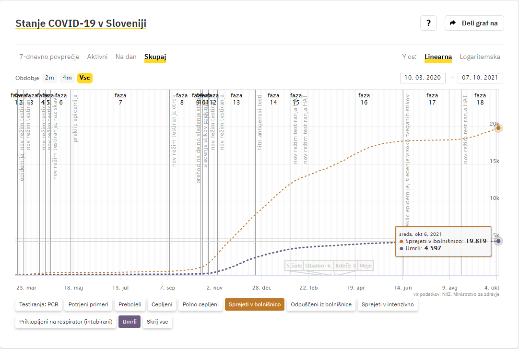This screenshot has width=519, height=349.
Task: Click the faza 14 label
Action: tap(273, 99)
